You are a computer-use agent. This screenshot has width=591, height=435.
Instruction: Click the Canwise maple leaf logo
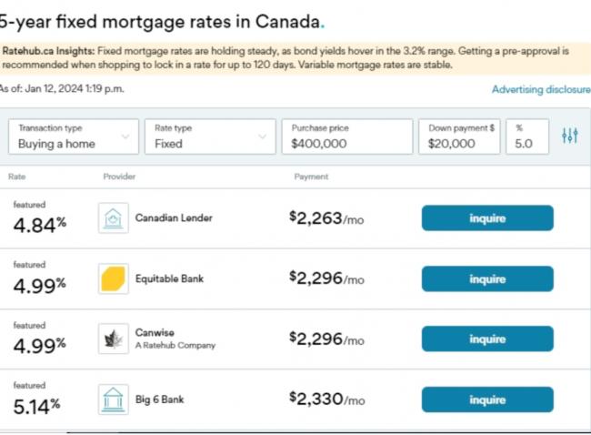click(112, 339)
